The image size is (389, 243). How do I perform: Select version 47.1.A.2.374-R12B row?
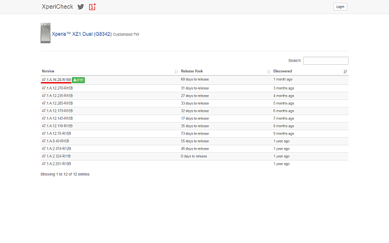pos(194,149)
